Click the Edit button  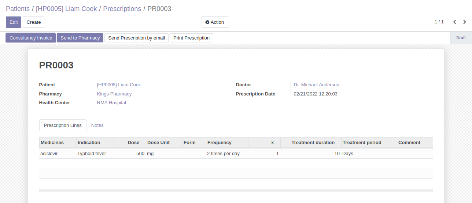click(14, 22)
